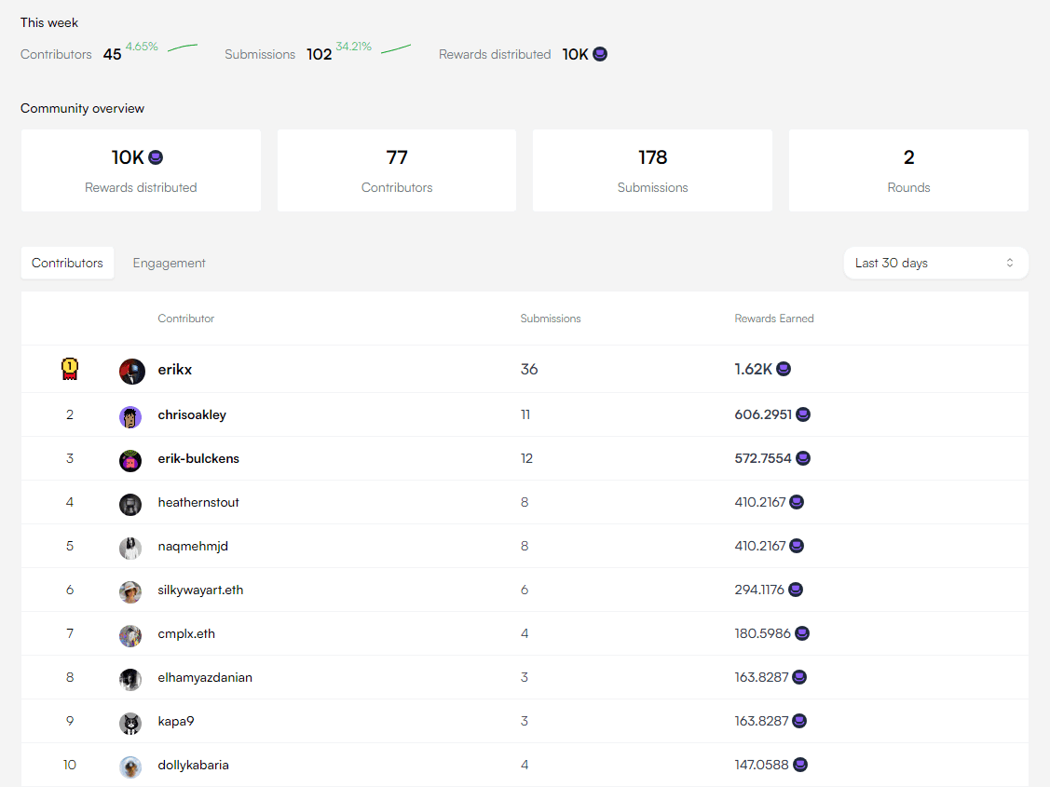
Task: Click the token icon next to weekly 10K
Action: pyautogui.click(x=600, y=54)
